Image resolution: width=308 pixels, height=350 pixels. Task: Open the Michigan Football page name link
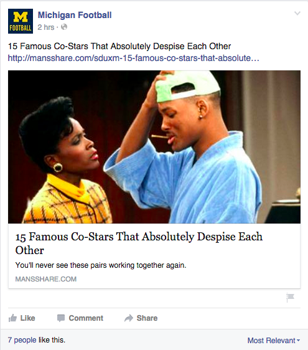coord(75,15)
